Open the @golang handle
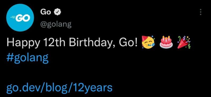Screen dimensions: 211x97 click(x=56, y=24)
